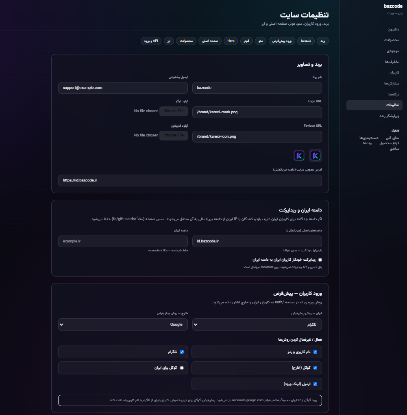The image size is (407, 415).
Task: Jump to the صفحه اصلی tab
Action: click(x=210, y=41)
